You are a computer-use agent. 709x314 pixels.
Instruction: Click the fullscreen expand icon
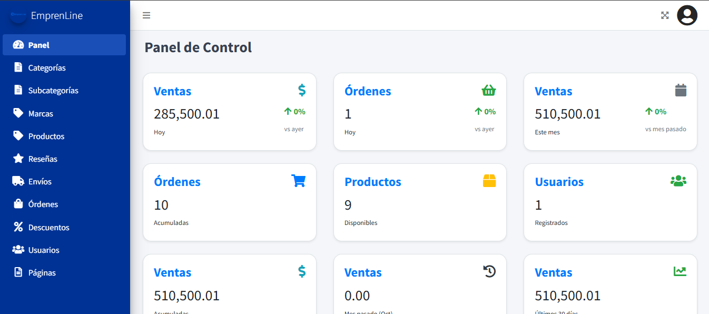tap(665, 15)
